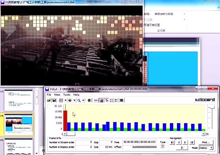This screenshot has width=220, height=155.
Task: Toggle the blue horizontal lines icon
Action: [x=96, y=100]
